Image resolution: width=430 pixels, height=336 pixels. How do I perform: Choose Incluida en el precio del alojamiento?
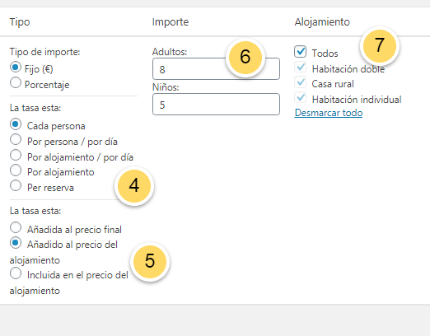(16, 273)
